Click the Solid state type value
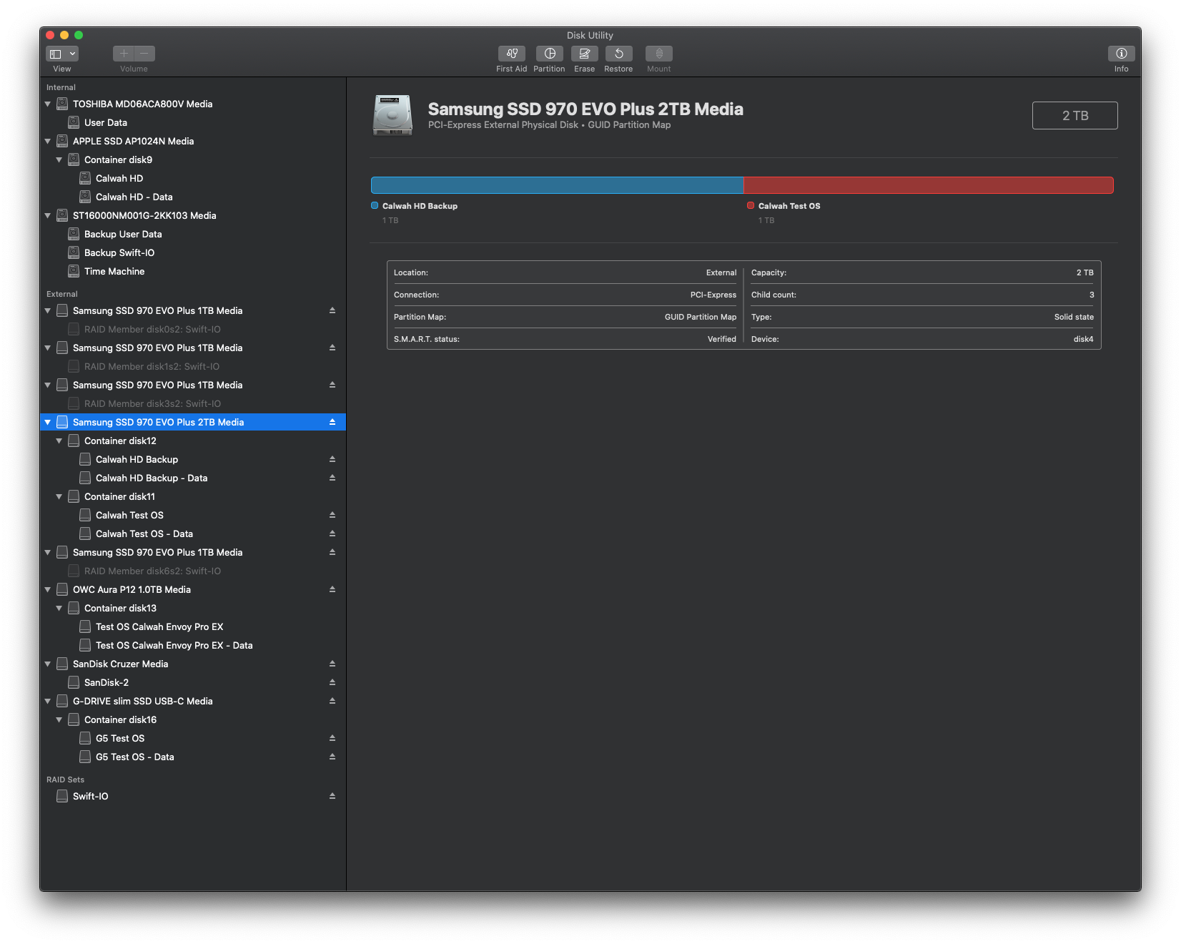Viewport: 1181px width, 944px height. (1074, 318)
